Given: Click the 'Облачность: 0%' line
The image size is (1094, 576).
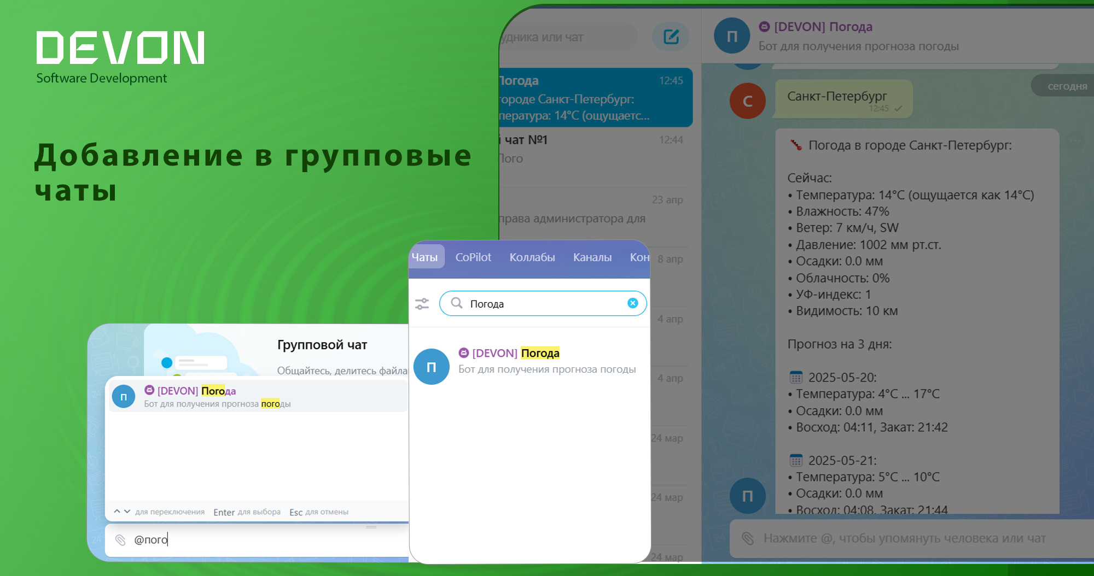Looking at the screenshot, I should [839, 278].
